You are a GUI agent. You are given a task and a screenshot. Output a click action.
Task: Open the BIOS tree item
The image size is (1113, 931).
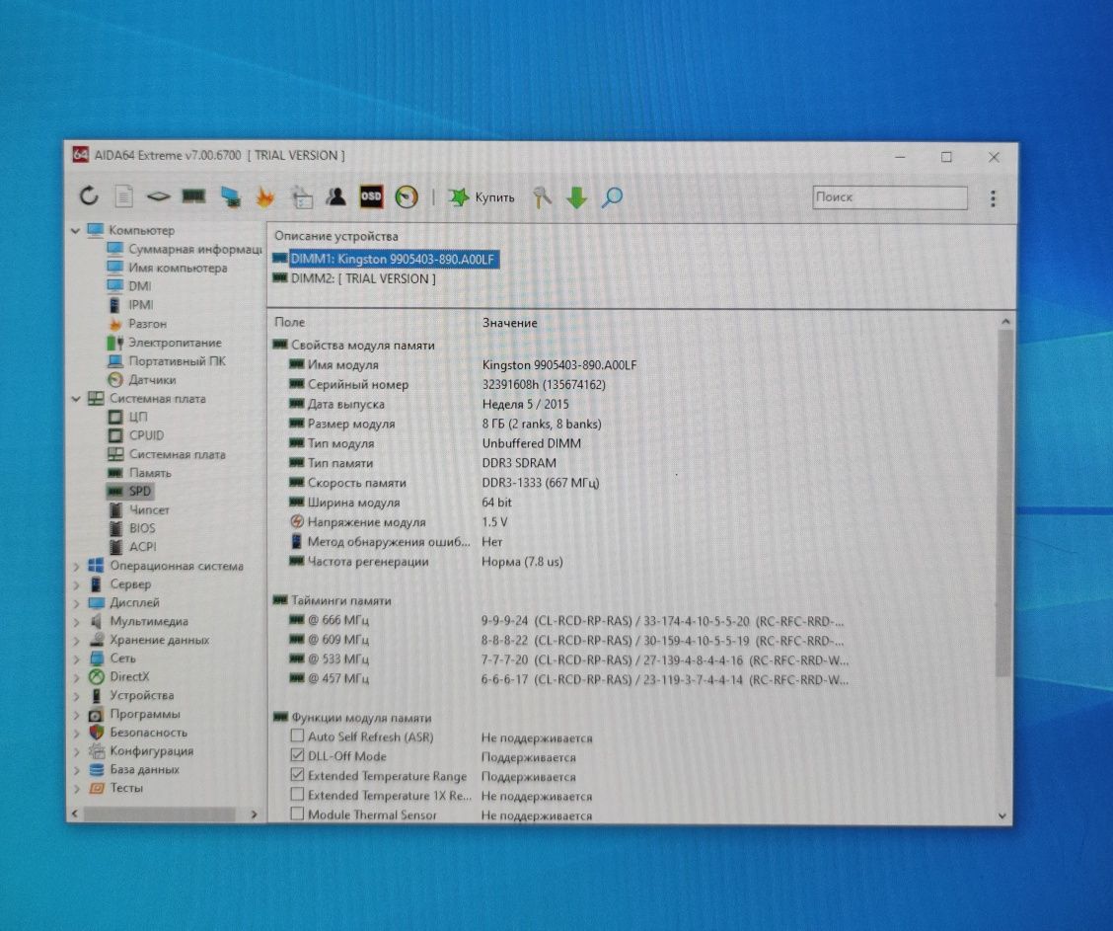(x=132, y=528)
